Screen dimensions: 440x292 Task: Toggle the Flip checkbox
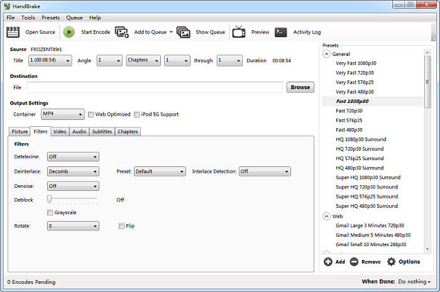[x=121, y=226]
